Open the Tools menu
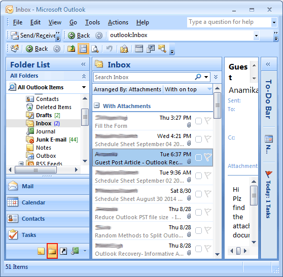The height and width of the screenshot is (277, 283). pos(92,22)
